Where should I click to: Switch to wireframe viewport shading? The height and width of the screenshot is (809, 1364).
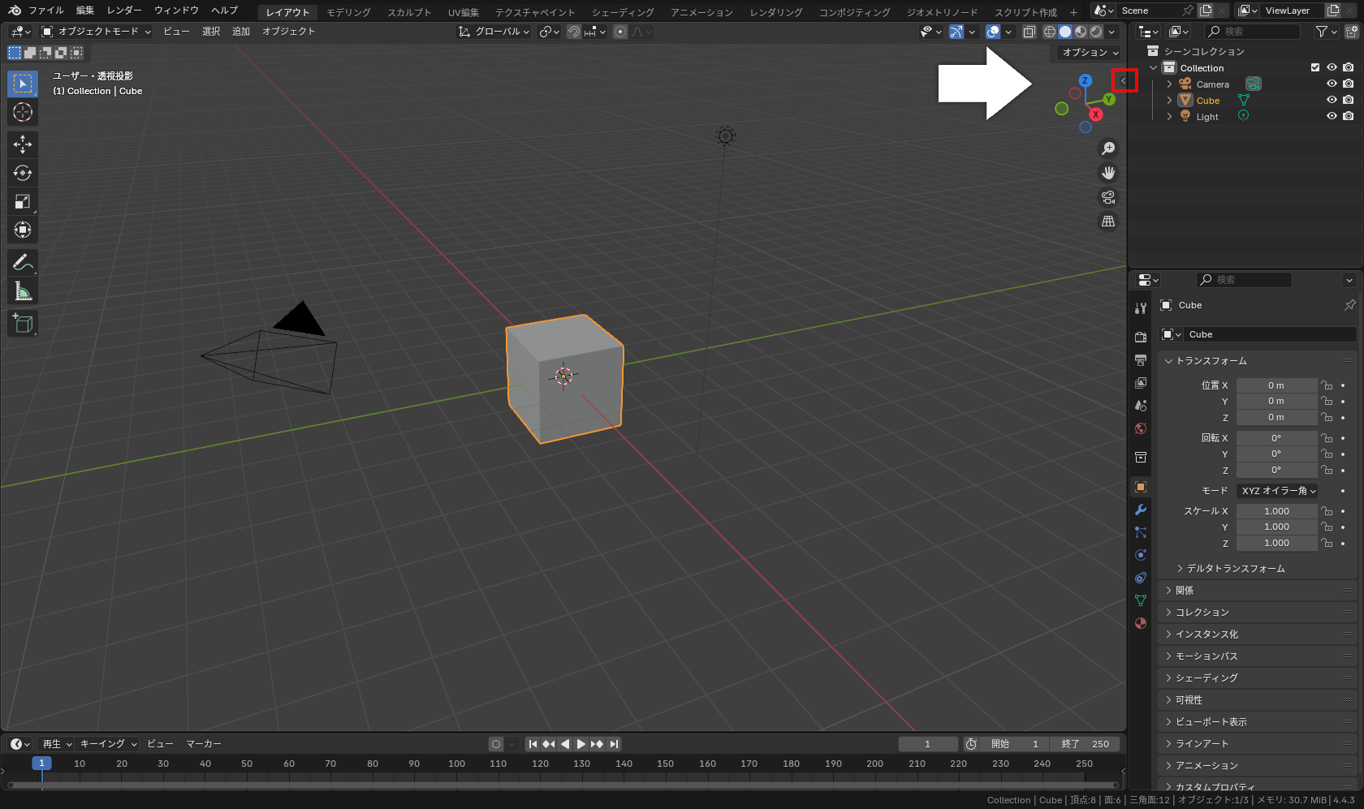pos(1050,32)
